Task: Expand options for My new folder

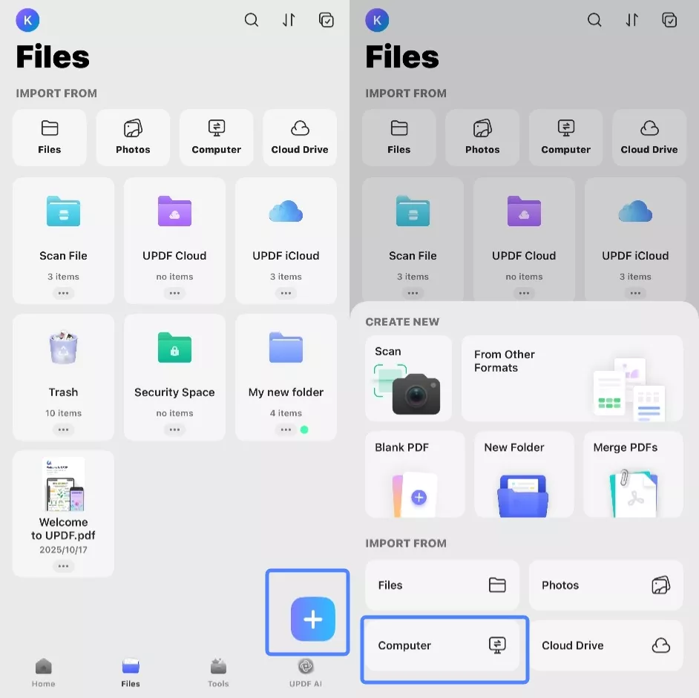Action: click(x=286, y=428)
